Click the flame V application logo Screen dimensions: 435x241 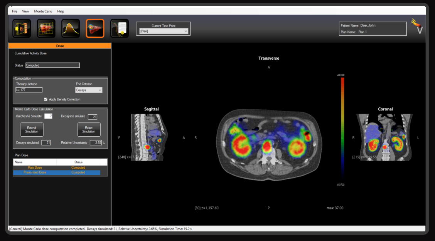coord(417,26)
